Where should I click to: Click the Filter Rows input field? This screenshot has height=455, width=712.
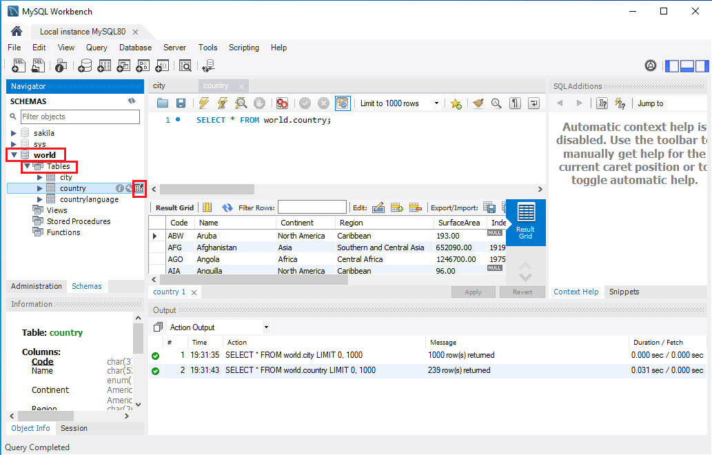[312, 208]
